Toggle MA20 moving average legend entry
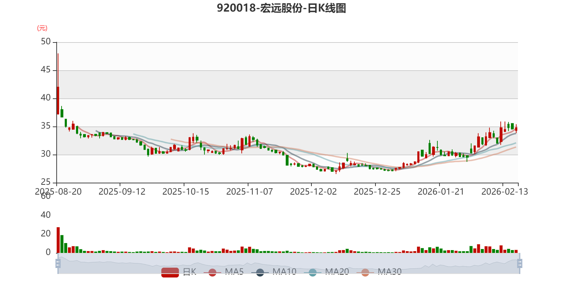The width and height of the screenshot is (563, 281). click(x=327, y=272)
